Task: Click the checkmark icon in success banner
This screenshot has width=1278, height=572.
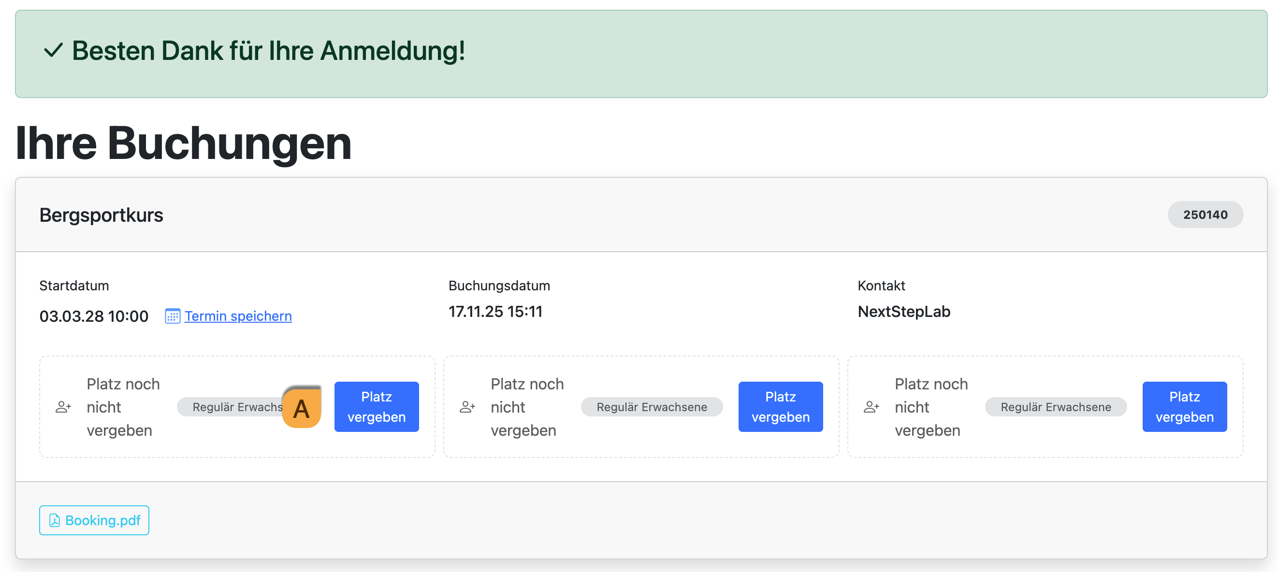Action: coord(53,51)
